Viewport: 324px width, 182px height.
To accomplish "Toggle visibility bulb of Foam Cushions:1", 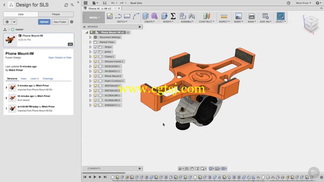I will (x=95, y=81).
